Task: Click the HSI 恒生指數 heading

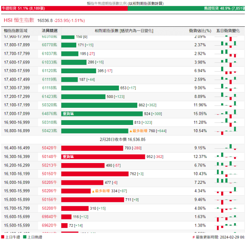Action: click(x=19, y=20)
